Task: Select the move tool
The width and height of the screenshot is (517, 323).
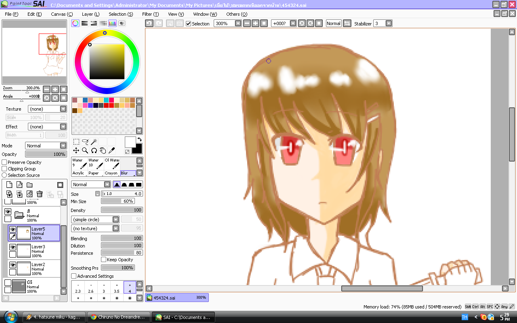Action: point(76,151)
